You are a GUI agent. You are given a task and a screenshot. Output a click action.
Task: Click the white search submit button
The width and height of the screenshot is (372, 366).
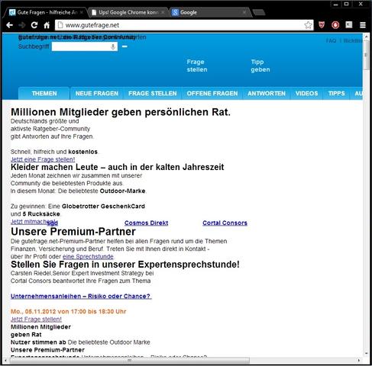pos(125,47)
